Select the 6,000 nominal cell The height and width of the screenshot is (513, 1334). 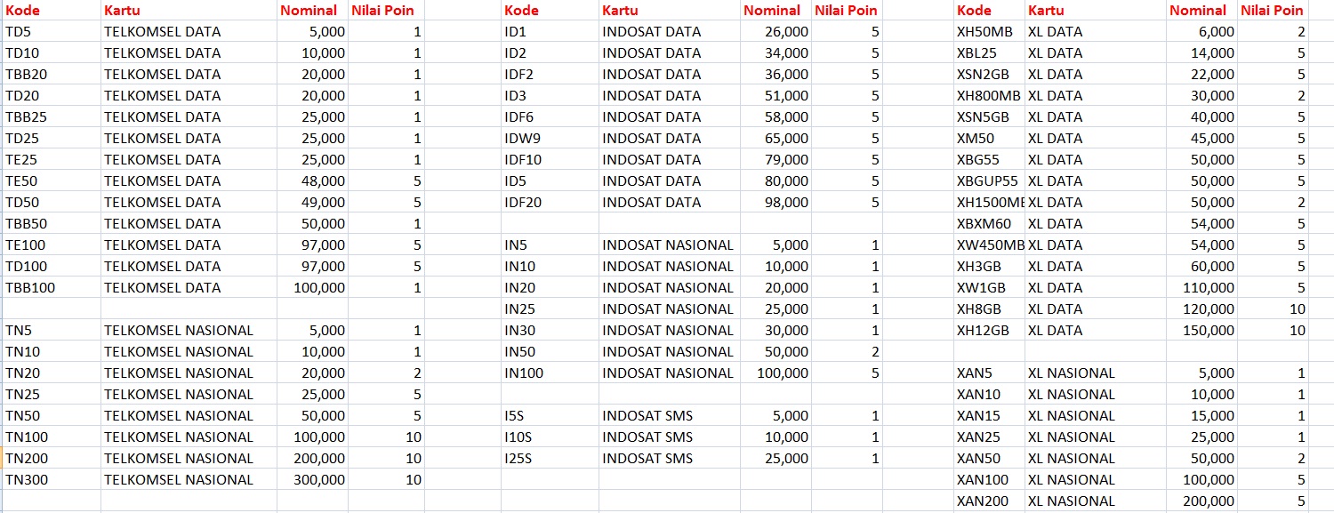tap(1201, 31)
